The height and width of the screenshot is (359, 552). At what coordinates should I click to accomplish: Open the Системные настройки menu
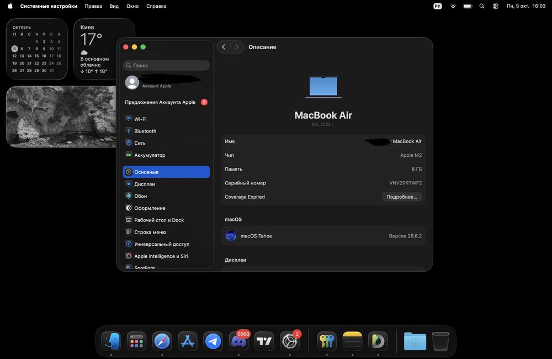click(x=49, y=6)
